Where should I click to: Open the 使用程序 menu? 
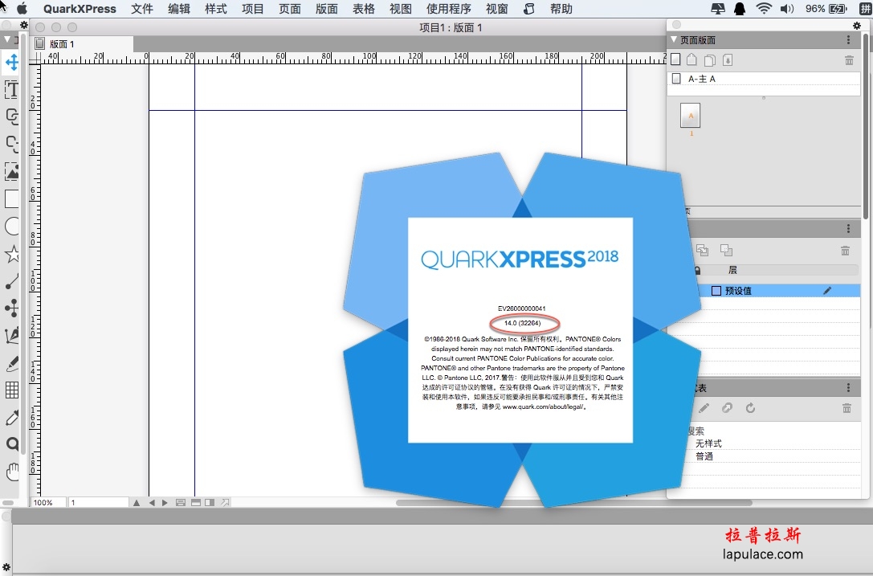click(x=449, y=9)
